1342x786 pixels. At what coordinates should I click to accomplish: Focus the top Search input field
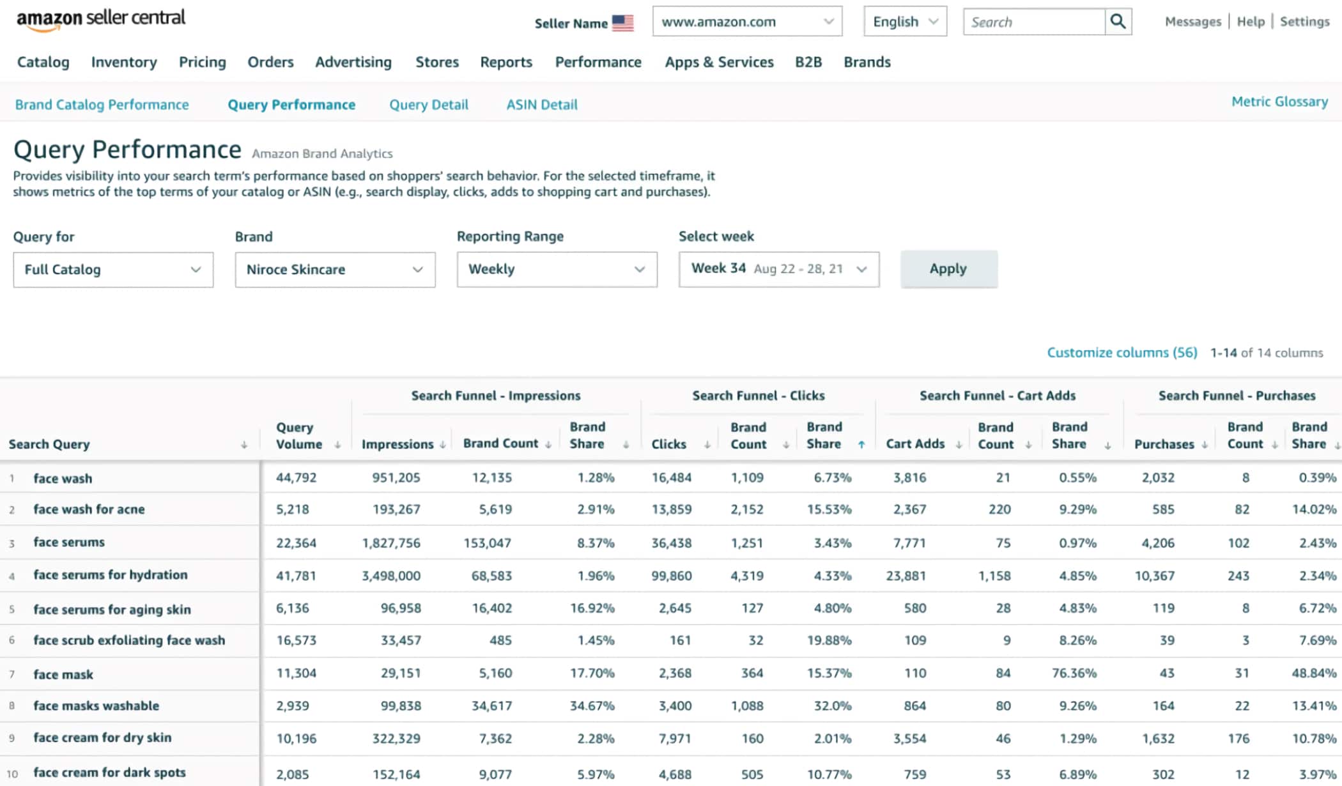1034,22
